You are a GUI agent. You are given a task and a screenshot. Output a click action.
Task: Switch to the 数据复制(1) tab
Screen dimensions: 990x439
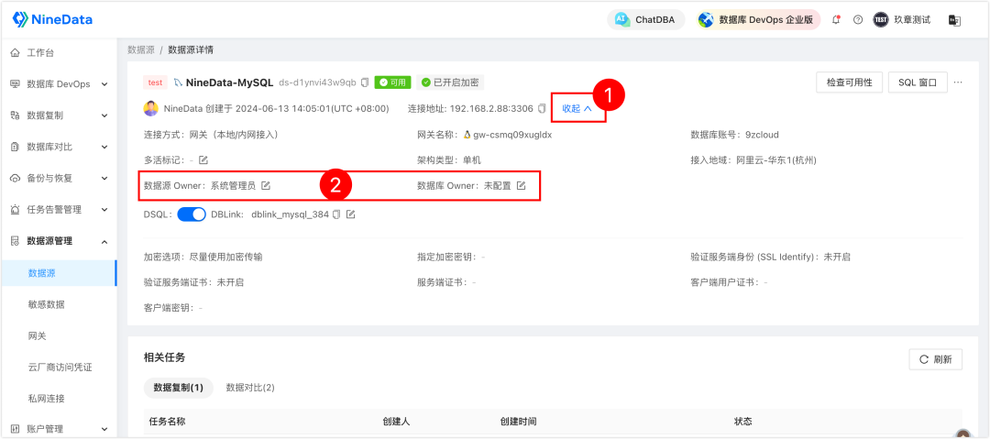pyautogui.click(x=179, y=387)
